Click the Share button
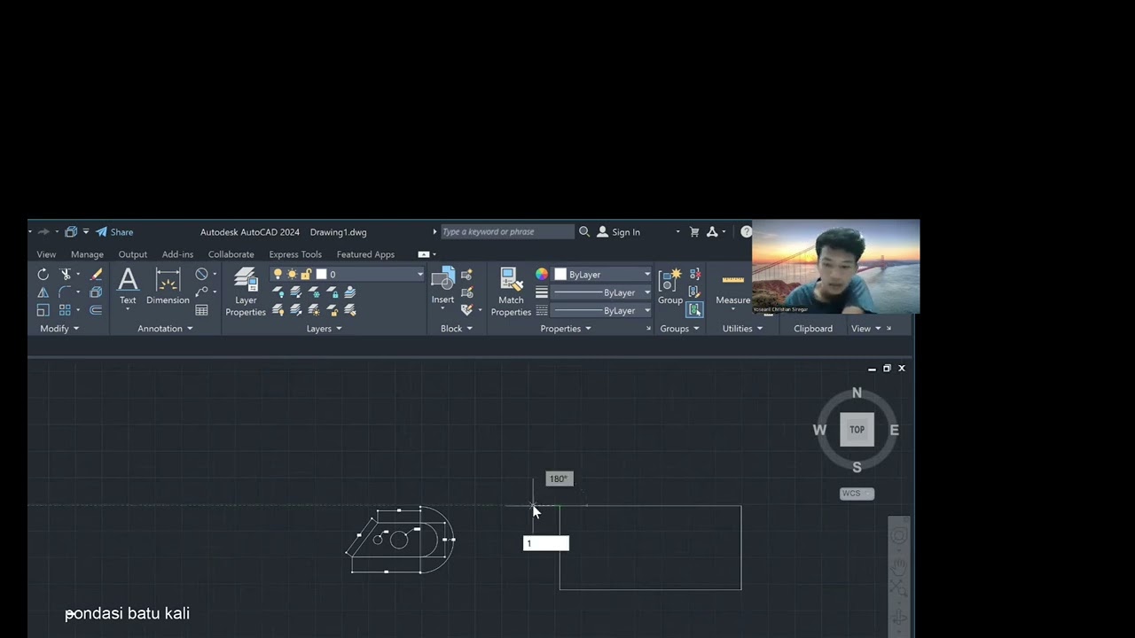Image resolution: width=1135 pixels, height=638 pixels. tap(114, 232)
